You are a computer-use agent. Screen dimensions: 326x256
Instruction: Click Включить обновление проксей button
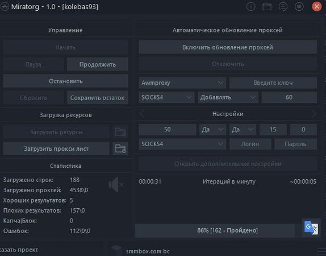pyautogui.click(x=228, y=47)
